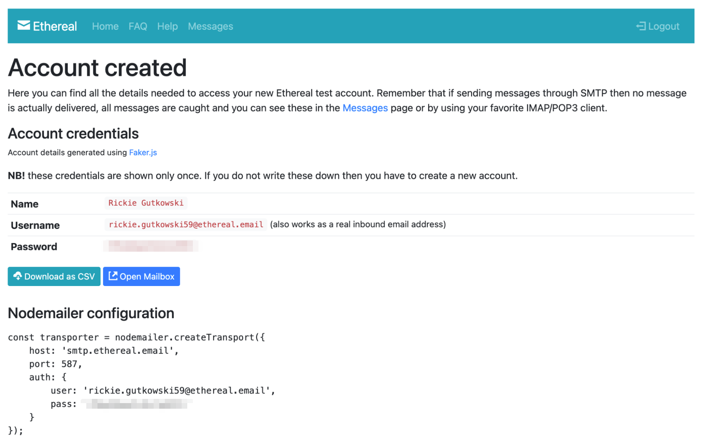Click the Name row label
This screenshot has height=442, width=701.
(x=25, y=204)
